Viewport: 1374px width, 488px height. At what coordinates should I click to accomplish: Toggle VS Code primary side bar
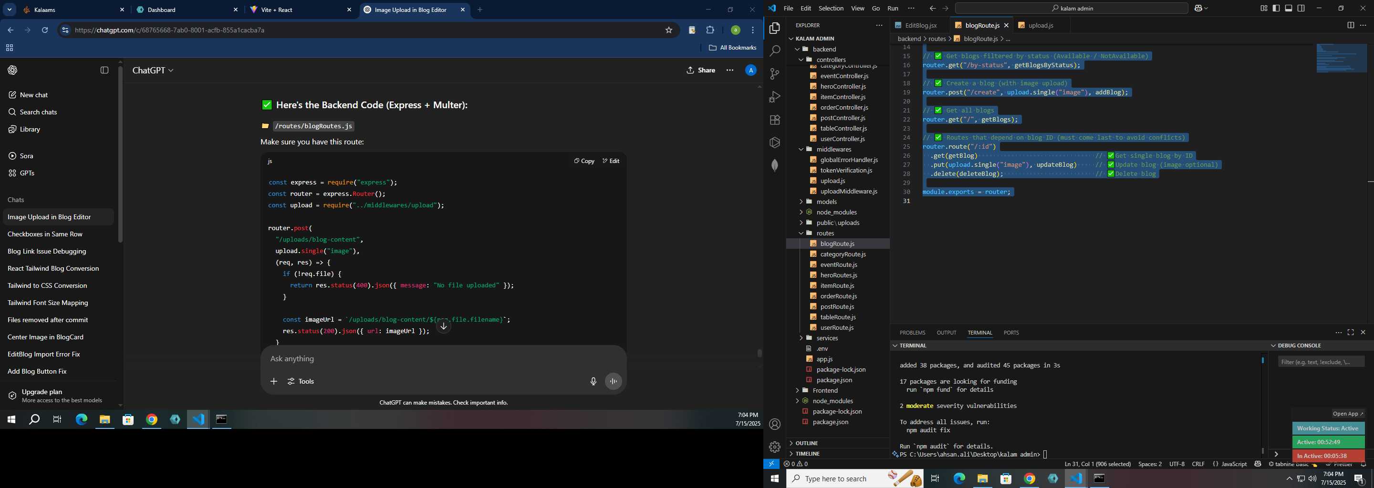1276,9
